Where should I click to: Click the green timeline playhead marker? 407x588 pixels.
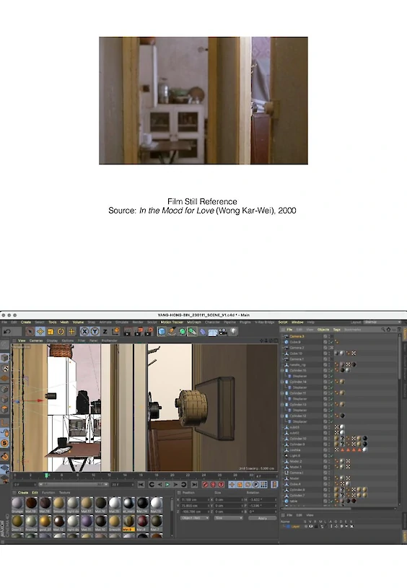click(47, 475)
